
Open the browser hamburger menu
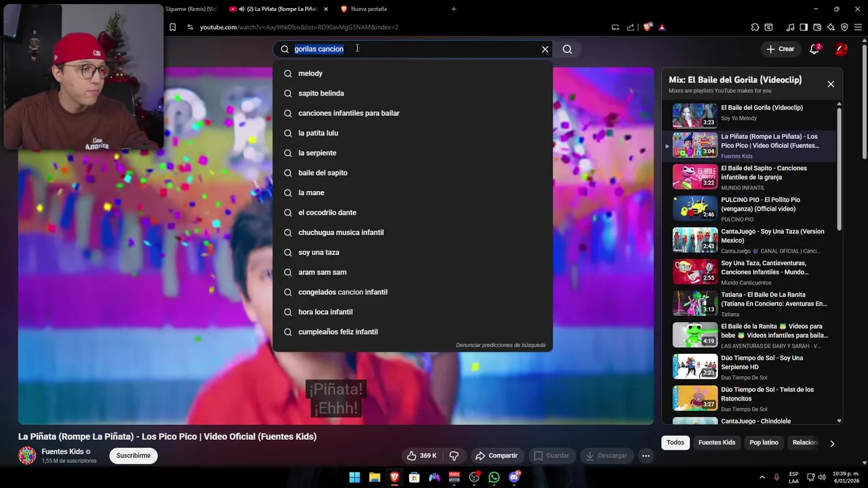pyautogui.click(x=858, y=27)
